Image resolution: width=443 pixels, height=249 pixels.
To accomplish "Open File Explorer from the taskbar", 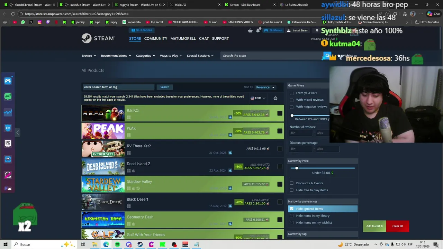I will click(x=94, y=245).
